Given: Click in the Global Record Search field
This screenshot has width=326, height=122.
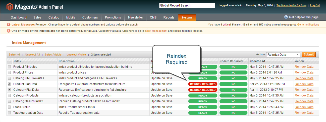Looking at the screenshot, I should pyautogui.click(x=187, y=5).
